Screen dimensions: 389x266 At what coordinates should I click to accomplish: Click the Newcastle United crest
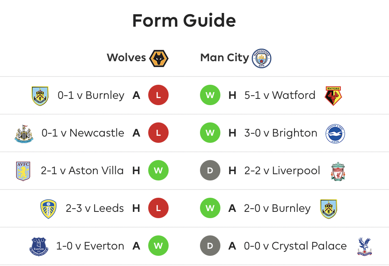click(24, 134)
